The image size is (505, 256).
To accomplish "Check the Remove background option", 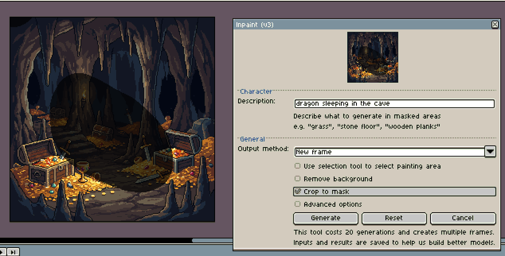I will (298, 179).
